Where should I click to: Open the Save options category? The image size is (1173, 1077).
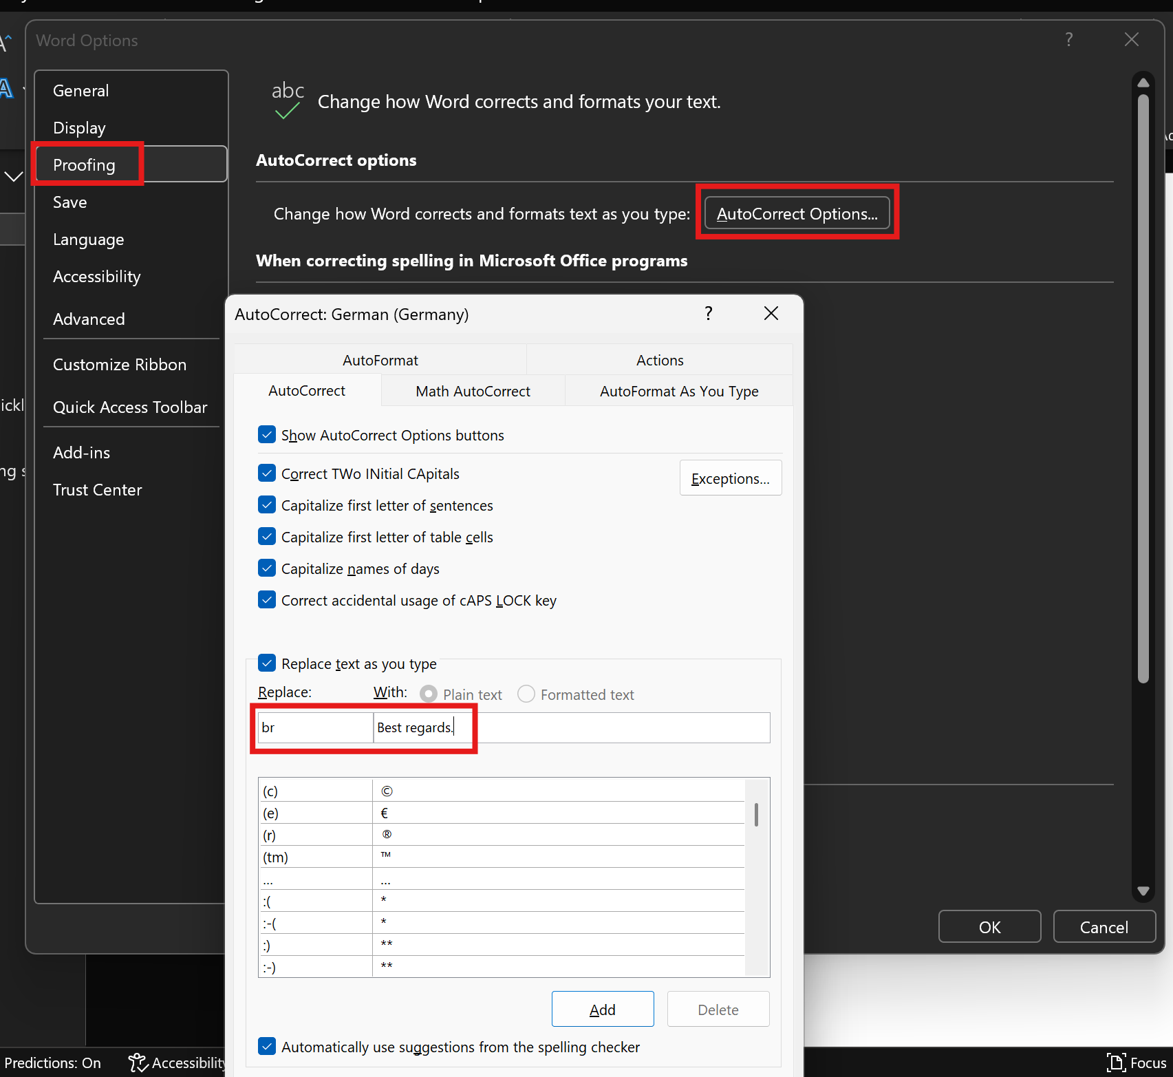(131, 202)
